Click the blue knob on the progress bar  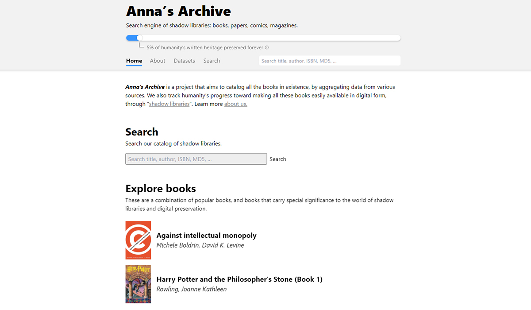click(x=140, y=38)
